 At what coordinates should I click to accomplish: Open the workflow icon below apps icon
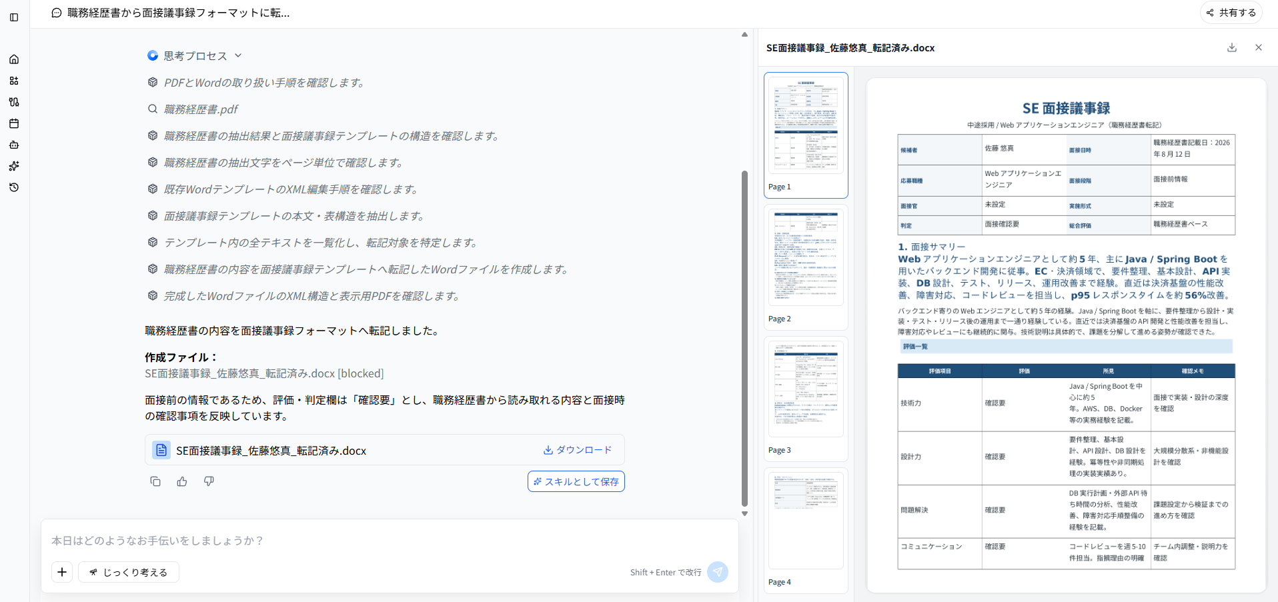point(14,102)
